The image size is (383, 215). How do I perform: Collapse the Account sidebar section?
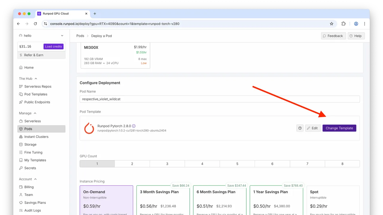pos(28,179)
